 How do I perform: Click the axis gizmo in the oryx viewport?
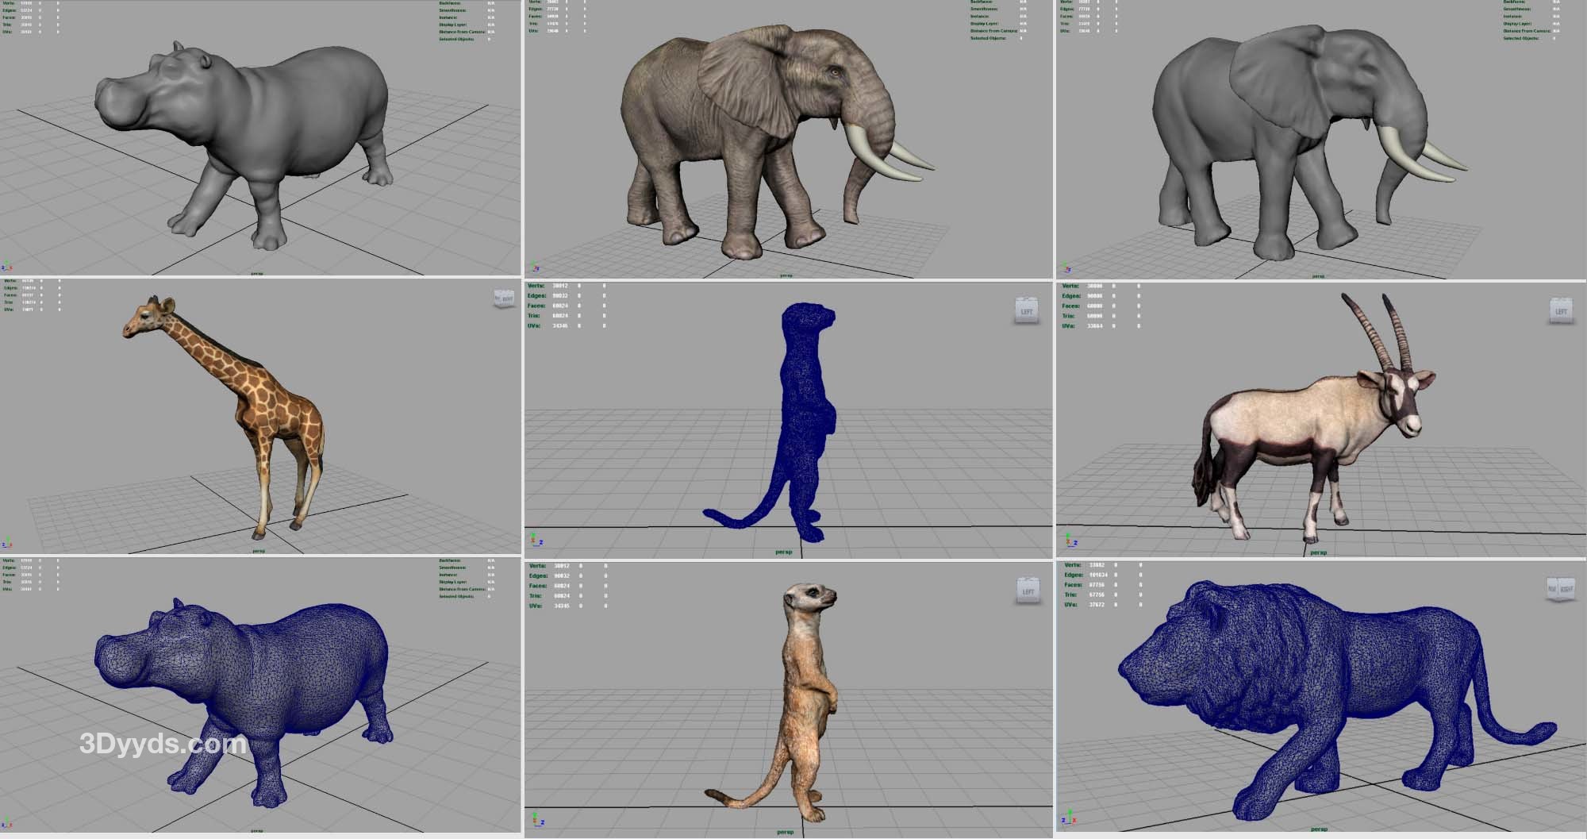(x=1070, y=541)
